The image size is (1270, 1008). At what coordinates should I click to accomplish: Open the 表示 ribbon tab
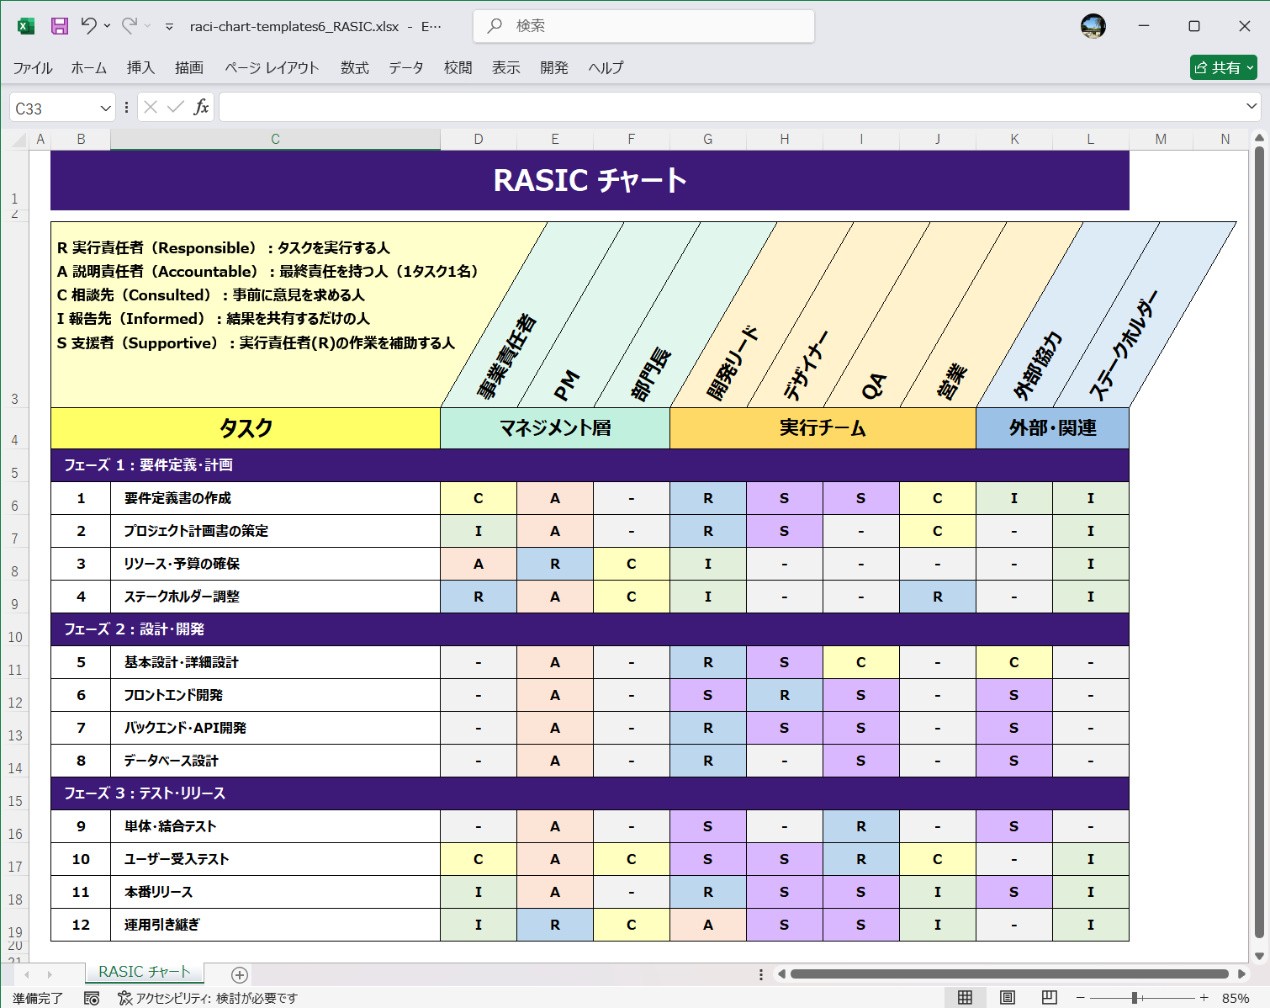(506, 68)
